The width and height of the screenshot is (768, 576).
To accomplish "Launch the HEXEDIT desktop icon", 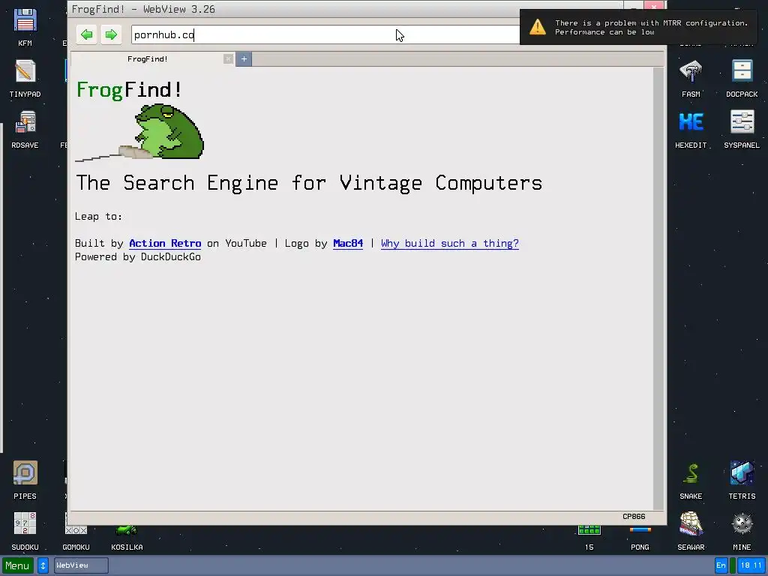I will point(691,129).
